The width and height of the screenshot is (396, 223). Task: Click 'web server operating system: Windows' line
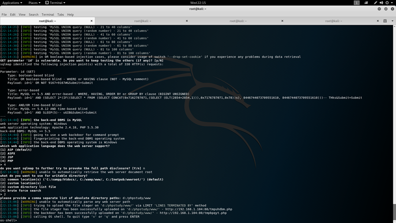[34, 124]
